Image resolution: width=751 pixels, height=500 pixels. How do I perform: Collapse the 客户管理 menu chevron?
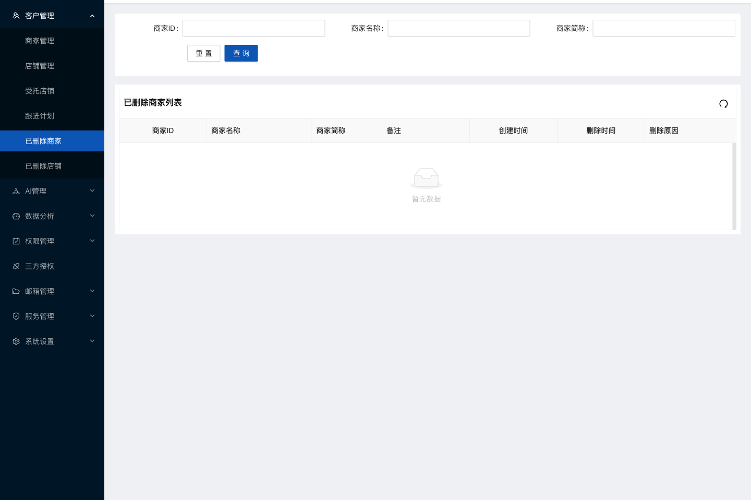pos(92,16)
